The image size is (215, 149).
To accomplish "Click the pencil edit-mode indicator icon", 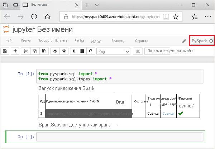I will [184, 41].
